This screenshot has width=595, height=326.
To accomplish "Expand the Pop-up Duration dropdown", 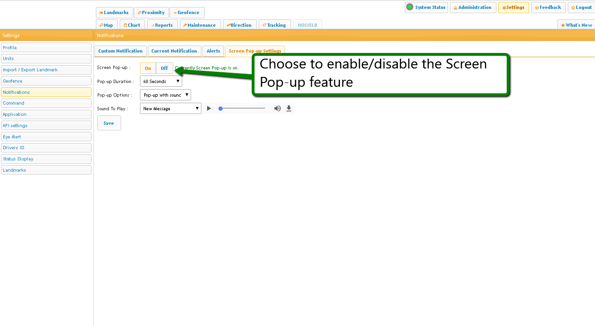I will click(x=161, y=81).
